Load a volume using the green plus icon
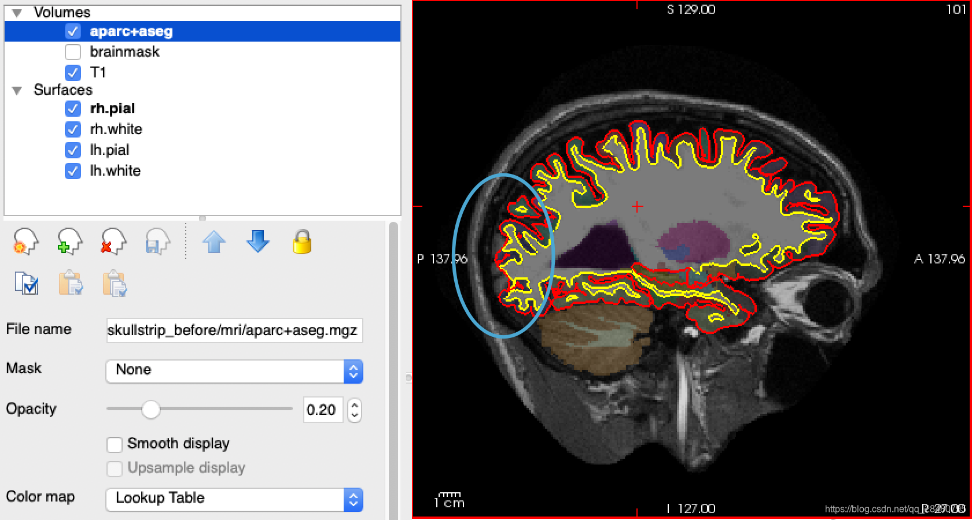Screen dimensions: 972x520 68,243
